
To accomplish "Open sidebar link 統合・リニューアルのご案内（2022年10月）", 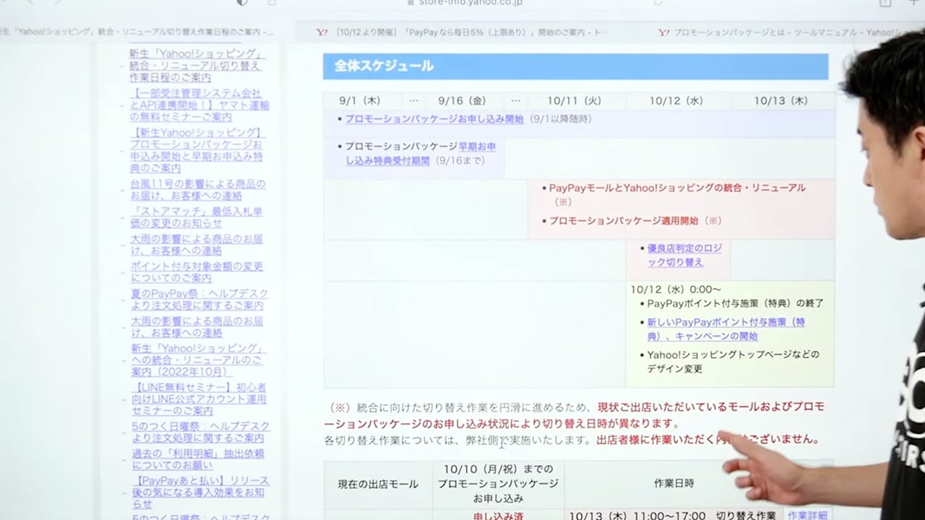I will coord(197,360).
